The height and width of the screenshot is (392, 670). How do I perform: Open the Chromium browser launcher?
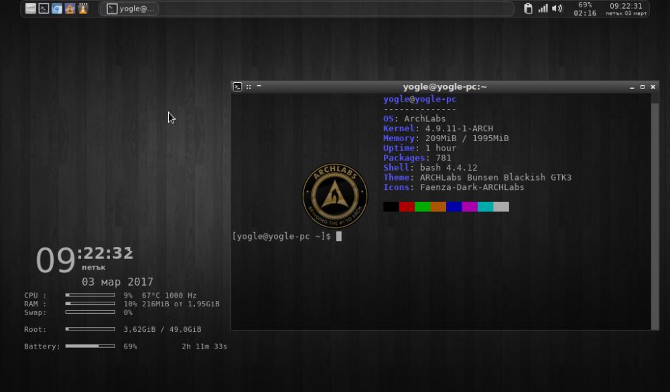[57, 9]
